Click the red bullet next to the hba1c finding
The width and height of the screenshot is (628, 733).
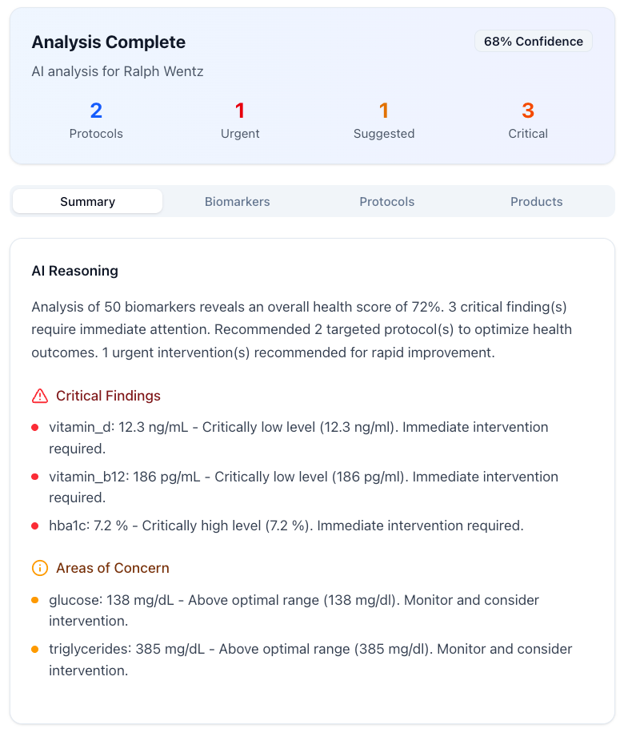(x=35, y=526)
